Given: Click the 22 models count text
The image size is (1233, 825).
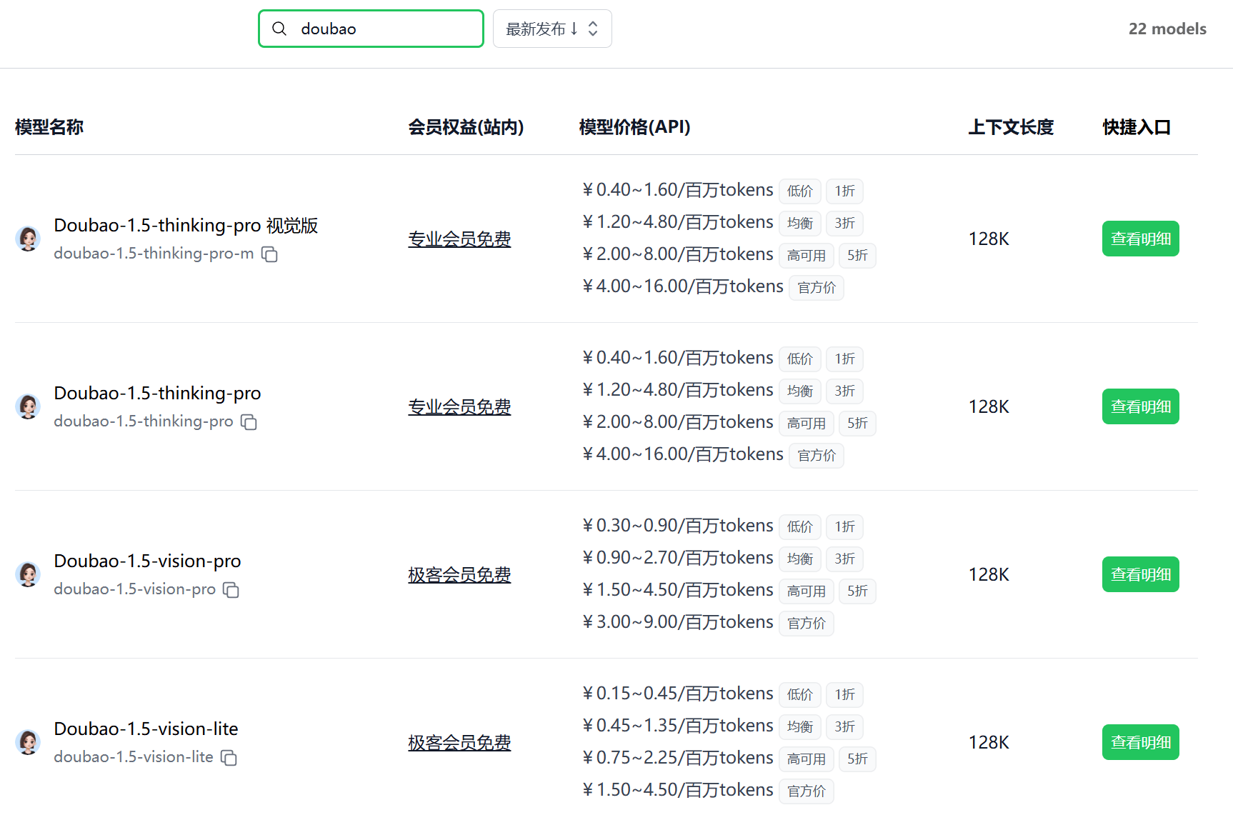Looking at the screenshot, I should [x=1167, y=29].
